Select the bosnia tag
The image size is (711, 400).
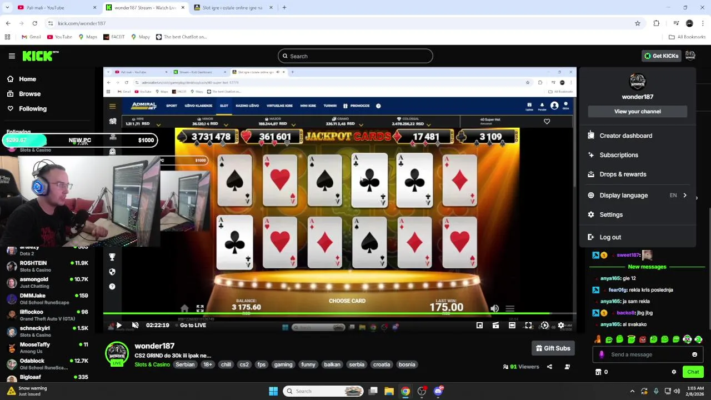point(407,364)
